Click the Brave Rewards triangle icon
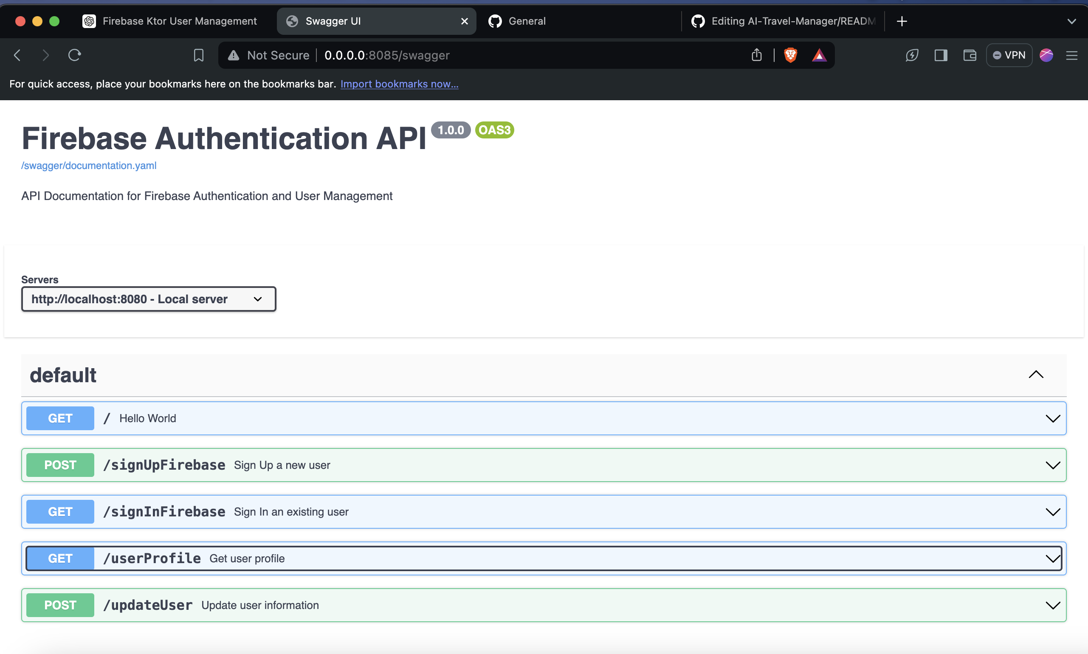The width and height of the screenshot is (1088, 654). tap(819, 55)
